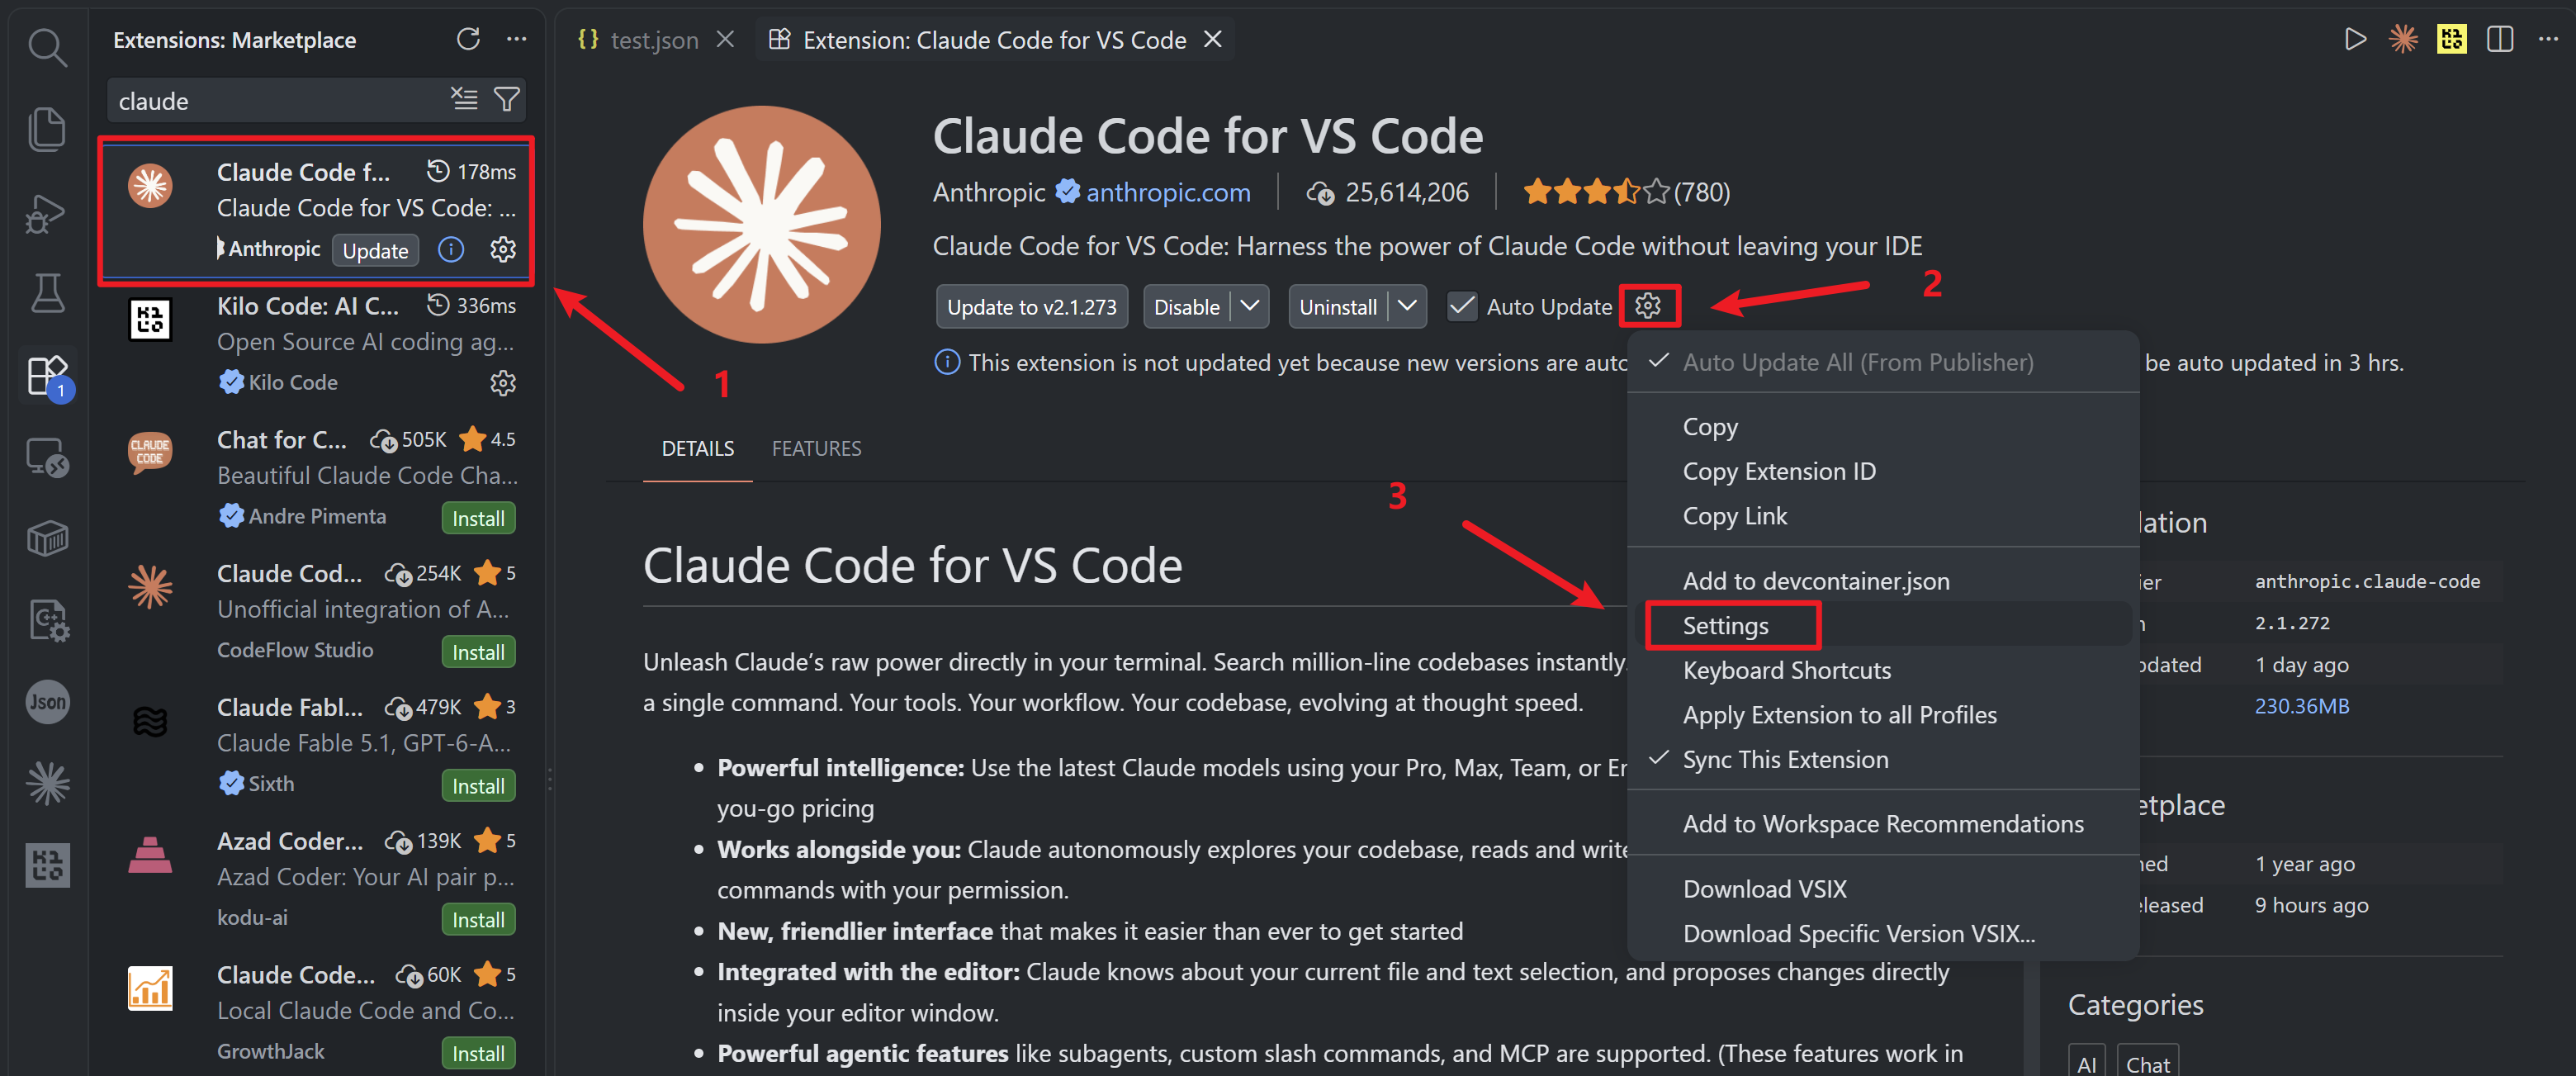Open Extensions view icon with badge

pos(47,376)
